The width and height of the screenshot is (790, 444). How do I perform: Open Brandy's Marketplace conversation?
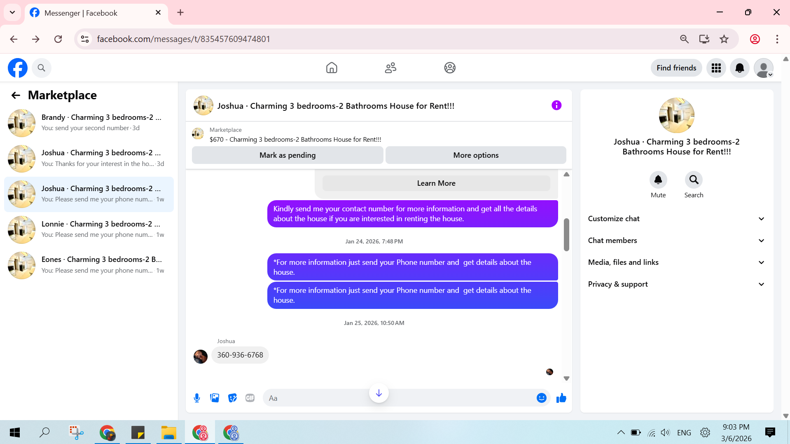(x=89, y=123)
